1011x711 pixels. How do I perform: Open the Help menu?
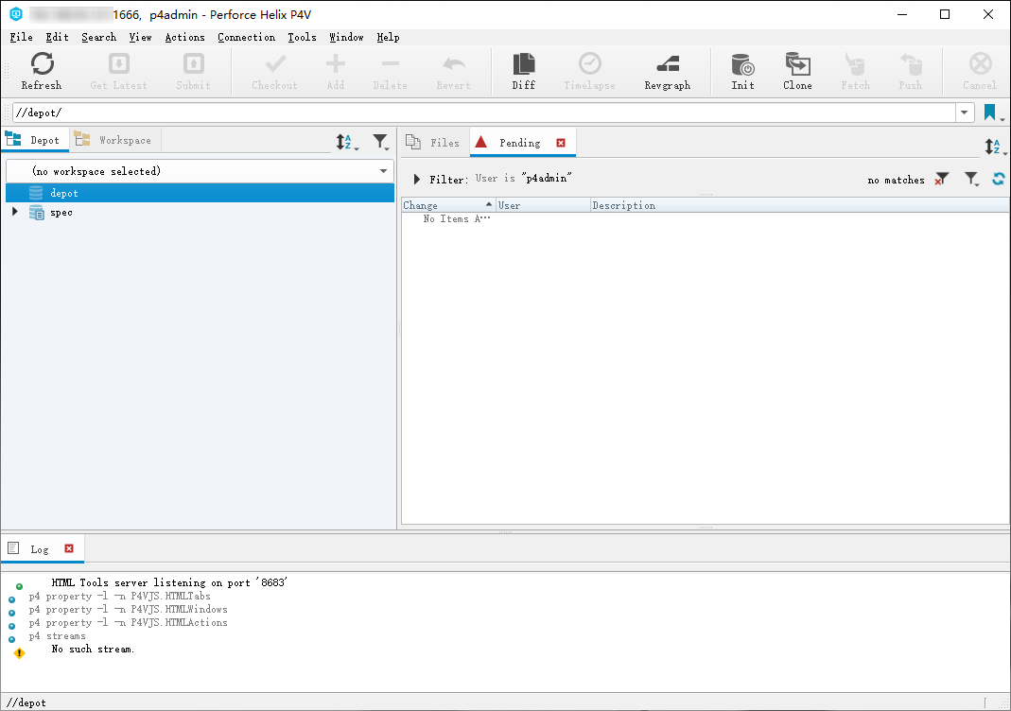pyautogui.click(x=388, y=38)
